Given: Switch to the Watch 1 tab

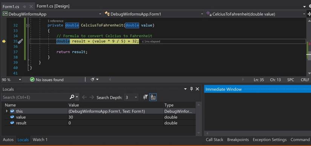Looking at the screenshot, I should coord(40,140).
